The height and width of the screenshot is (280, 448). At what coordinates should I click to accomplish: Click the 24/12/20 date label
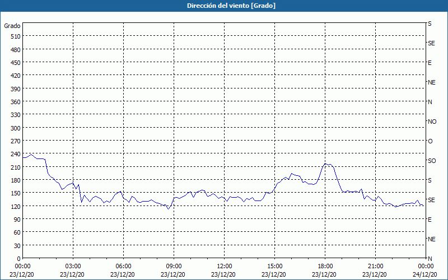(425, 274)
